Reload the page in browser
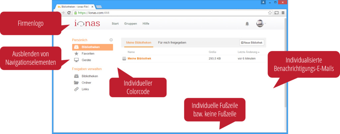 69,13
